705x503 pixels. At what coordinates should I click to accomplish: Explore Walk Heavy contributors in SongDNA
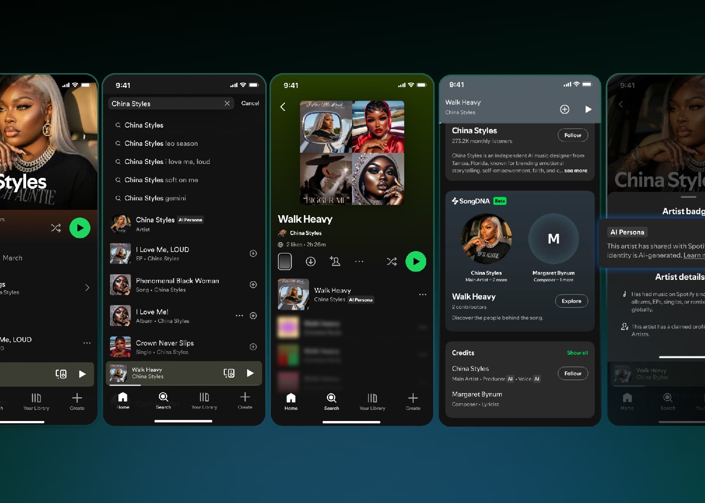[571, 301]
